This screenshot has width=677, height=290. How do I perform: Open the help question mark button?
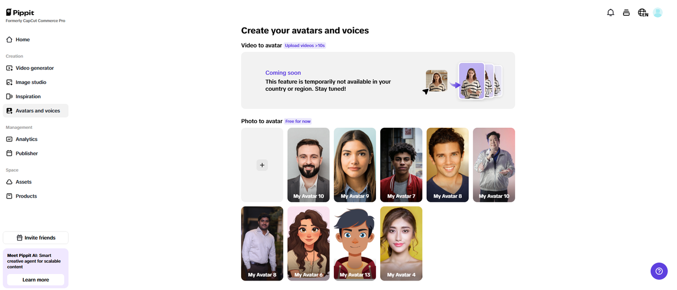tap(658, 271)
